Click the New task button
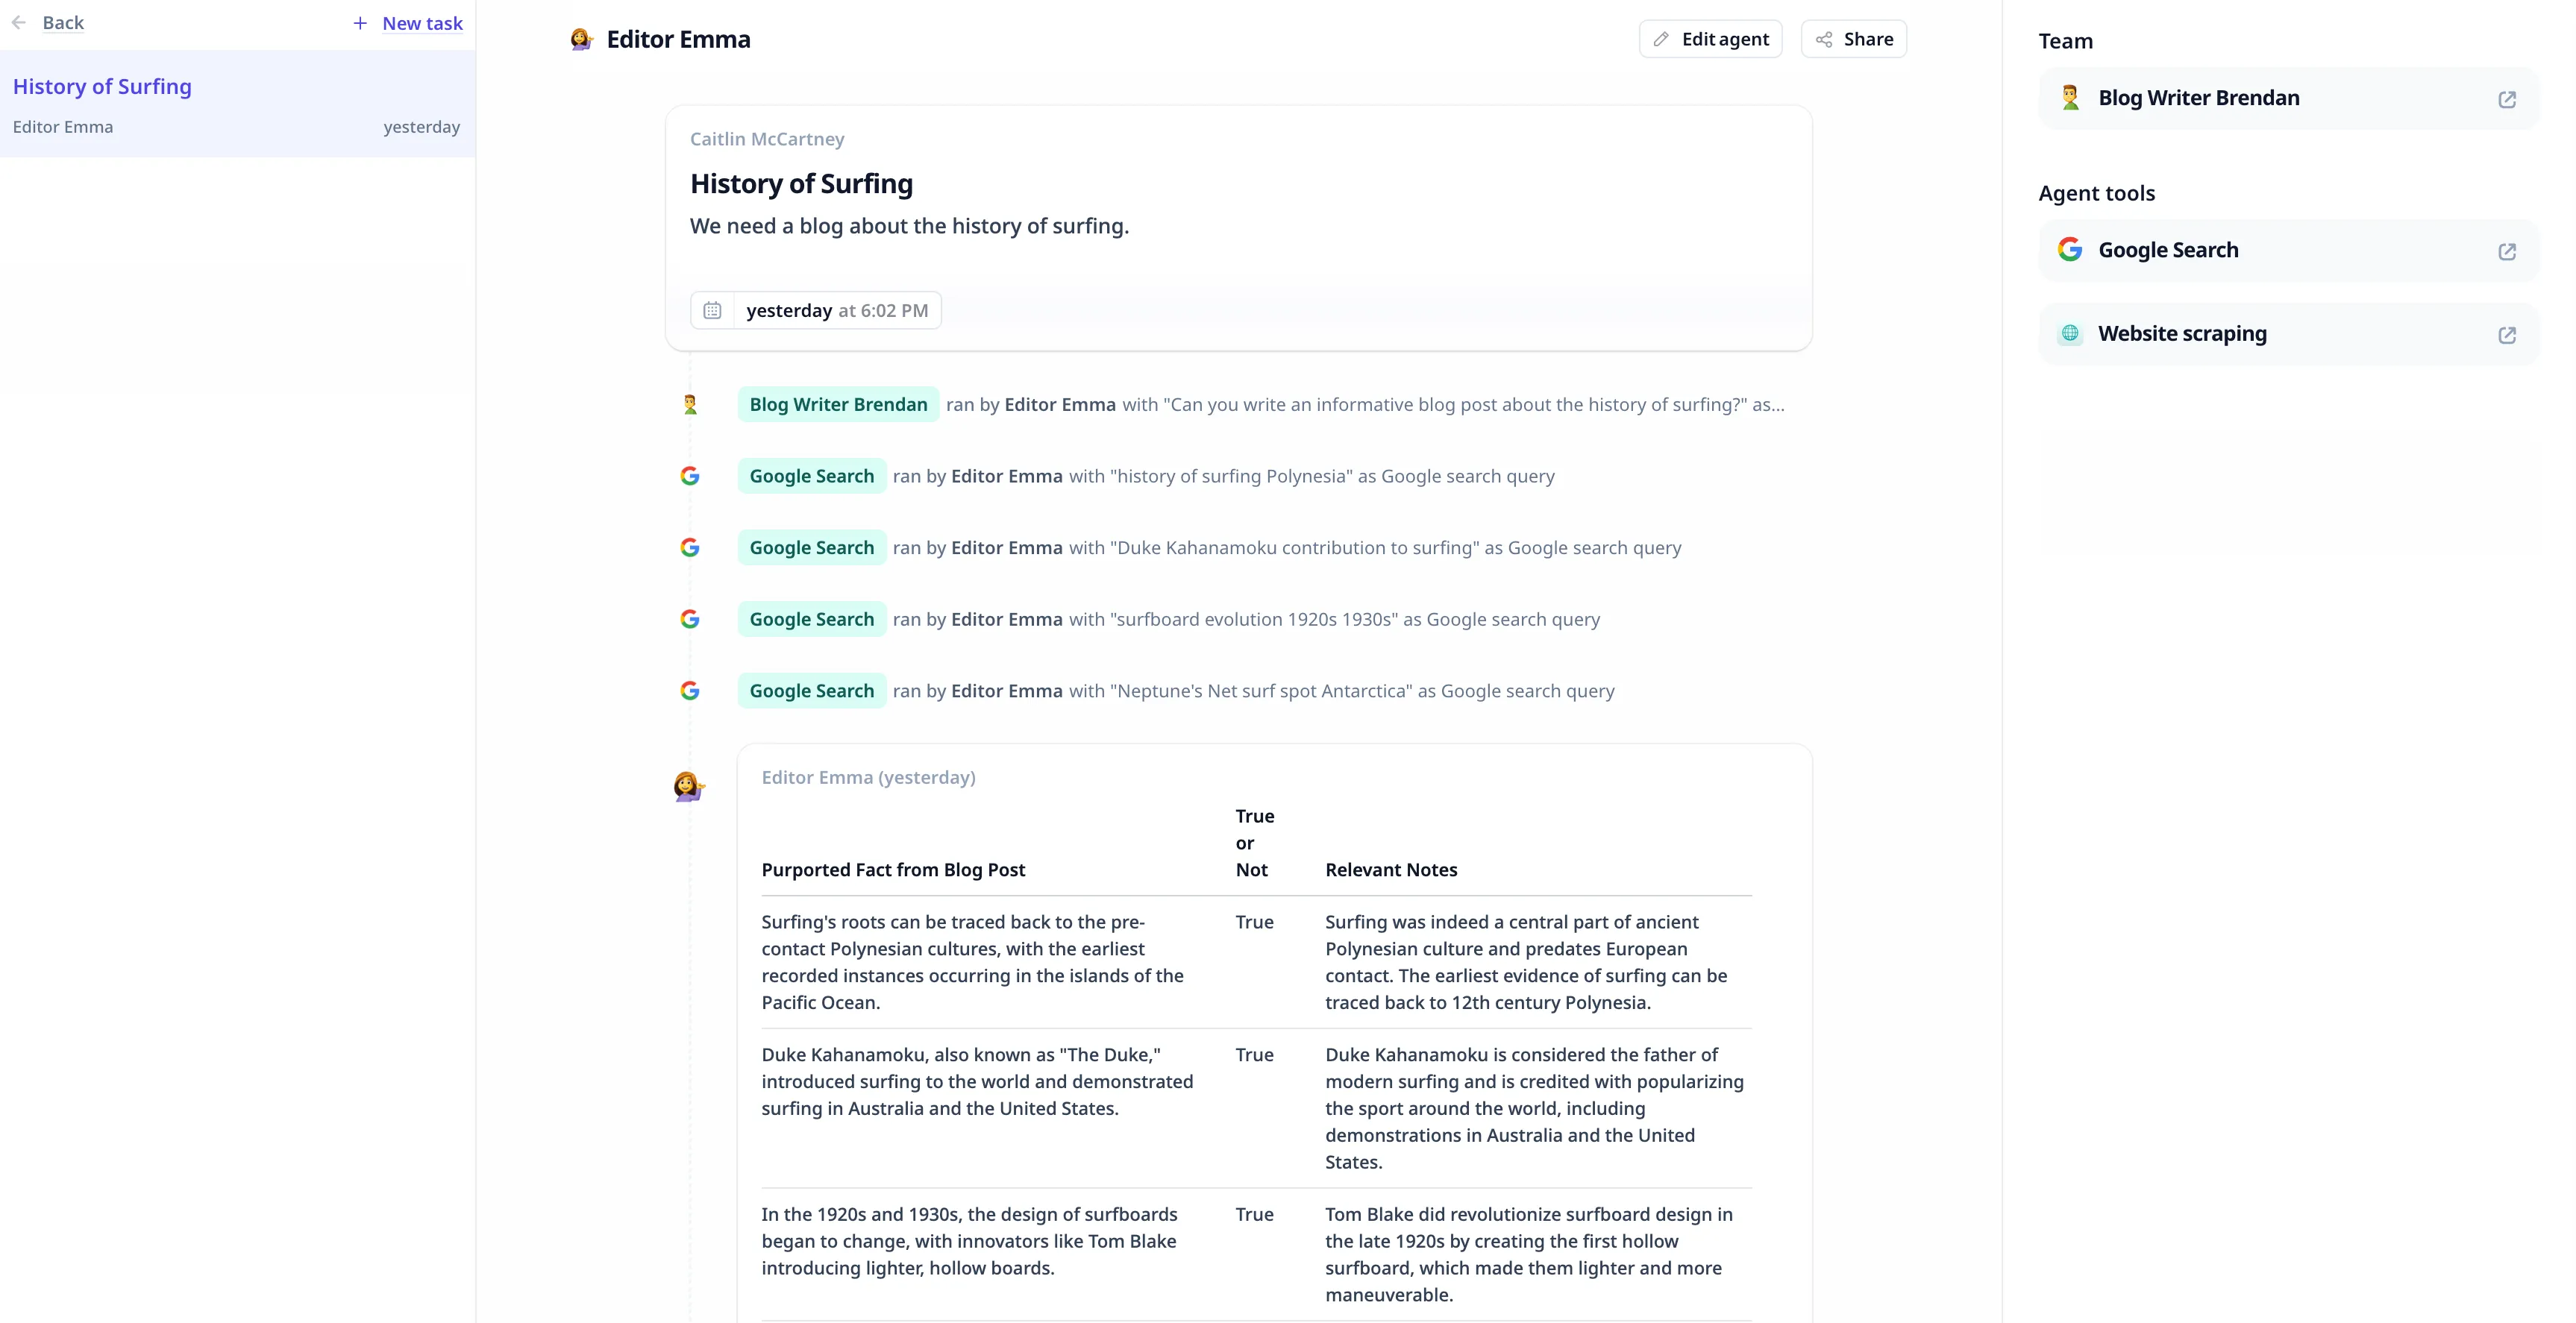 [407, 22]
